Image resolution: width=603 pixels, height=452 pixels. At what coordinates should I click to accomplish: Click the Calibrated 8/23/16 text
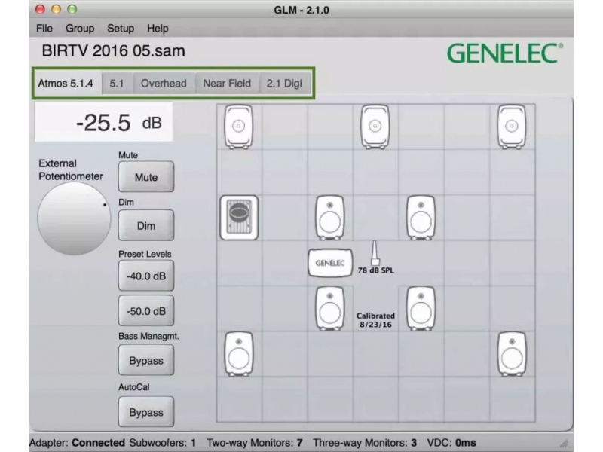click(x=375, y=320)
